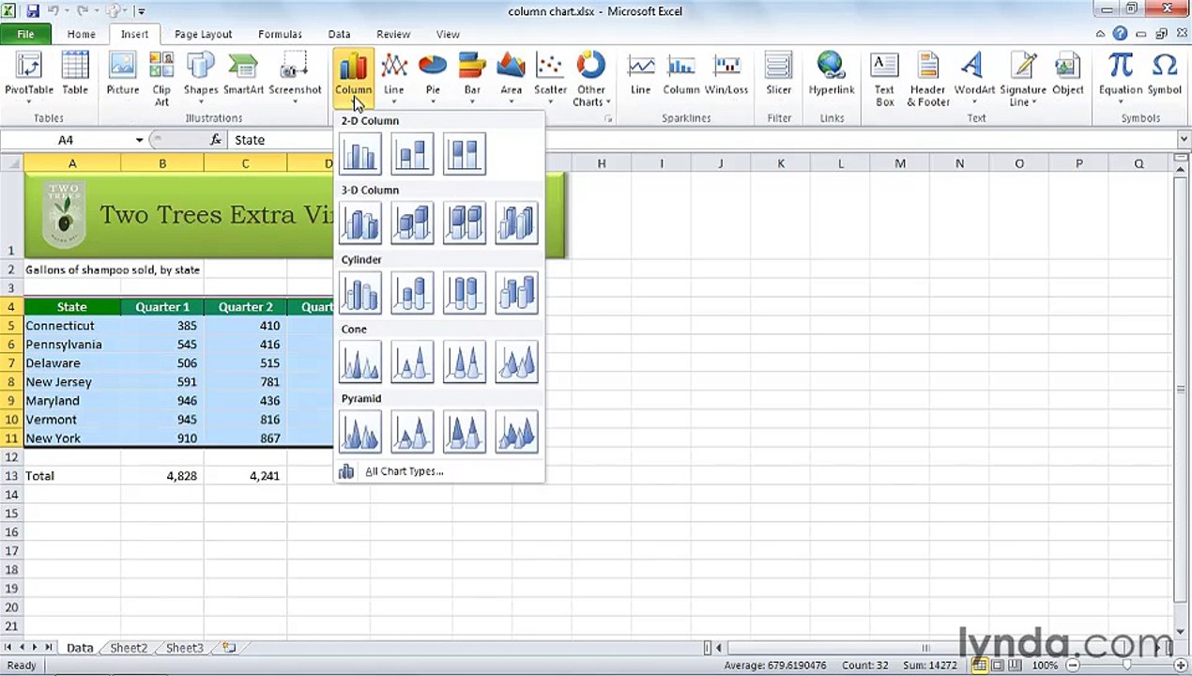Select the fourth 3-D Column chart type

pos(516,223)
